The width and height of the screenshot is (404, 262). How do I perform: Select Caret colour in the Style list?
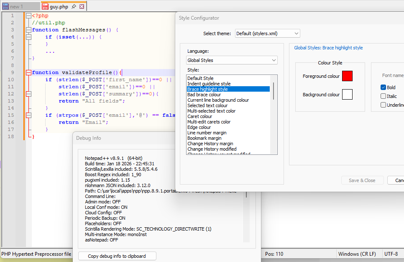pos(199,116)
